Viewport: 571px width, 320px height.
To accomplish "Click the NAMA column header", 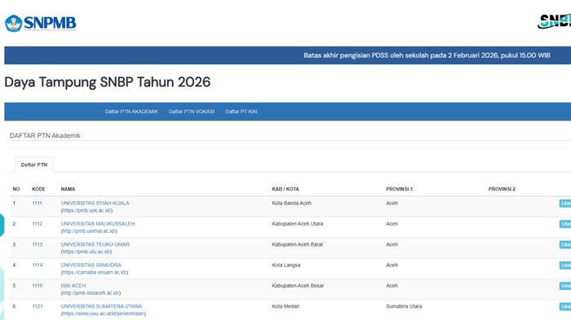I will 68,189.
